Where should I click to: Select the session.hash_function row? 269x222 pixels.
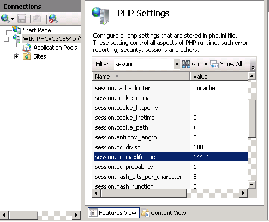(171, 186)
